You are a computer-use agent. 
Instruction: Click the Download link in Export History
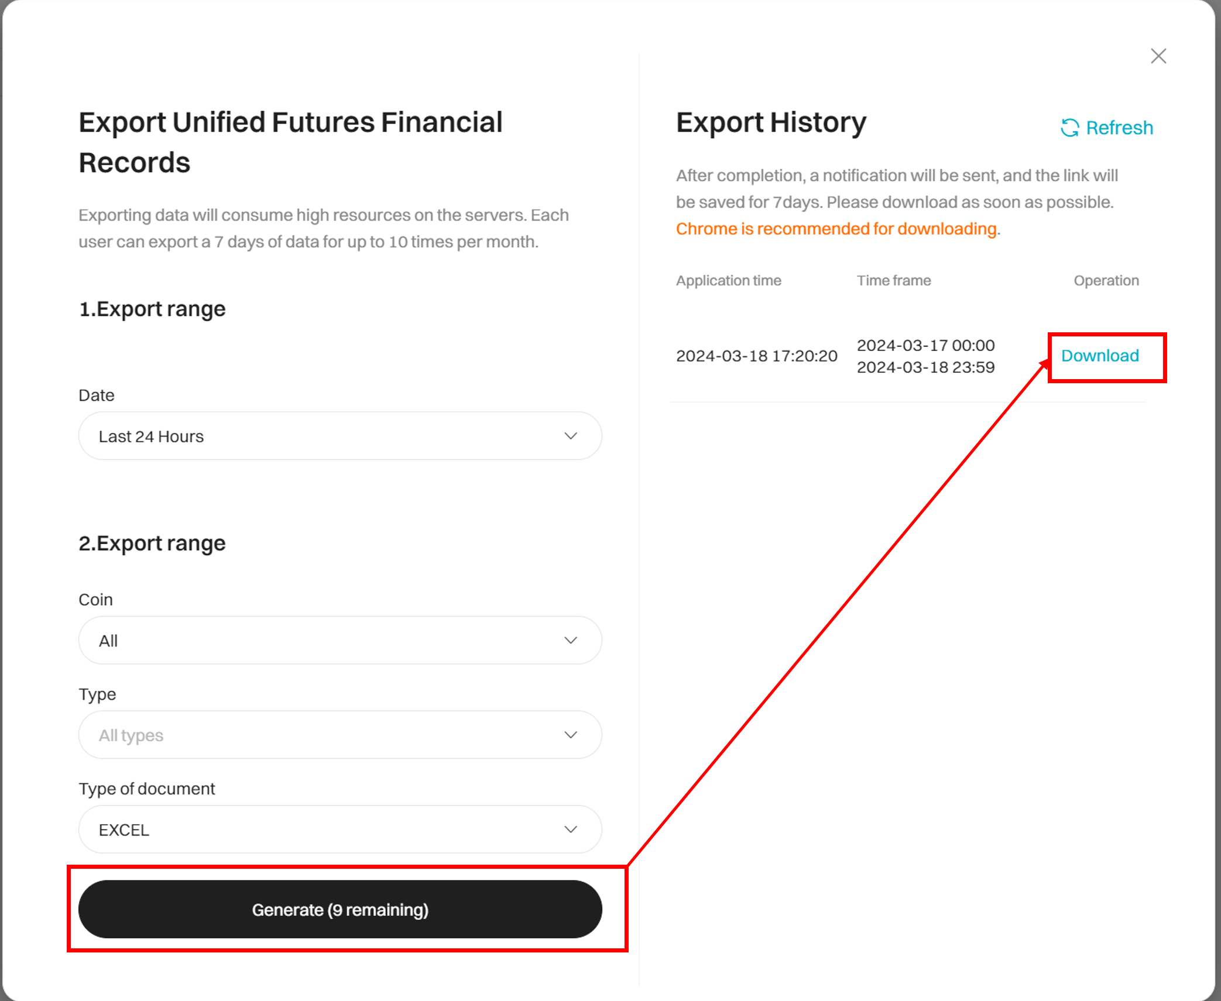[x=1100, y=355]
